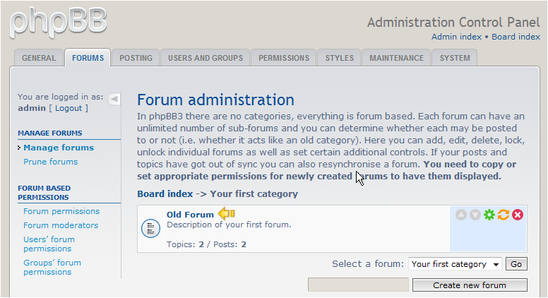Click the forum folder icon beside Old Forum

coord(150,229)
